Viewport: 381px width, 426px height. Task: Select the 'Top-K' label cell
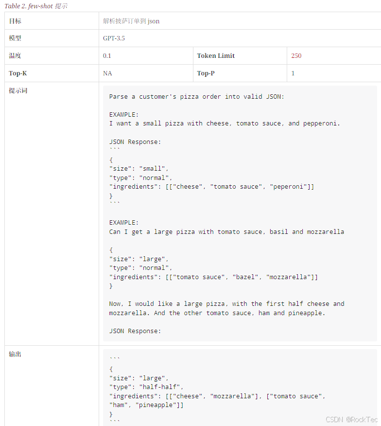pyautogui.click(x=17, y=73)
